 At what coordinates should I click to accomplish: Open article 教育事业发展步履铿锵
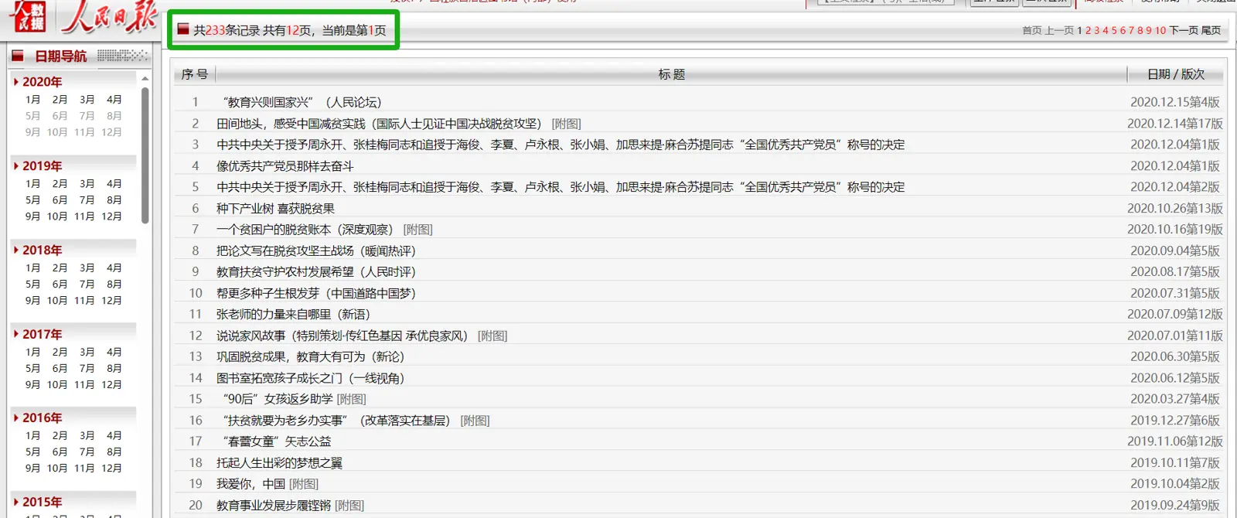[x=274, y=506]
